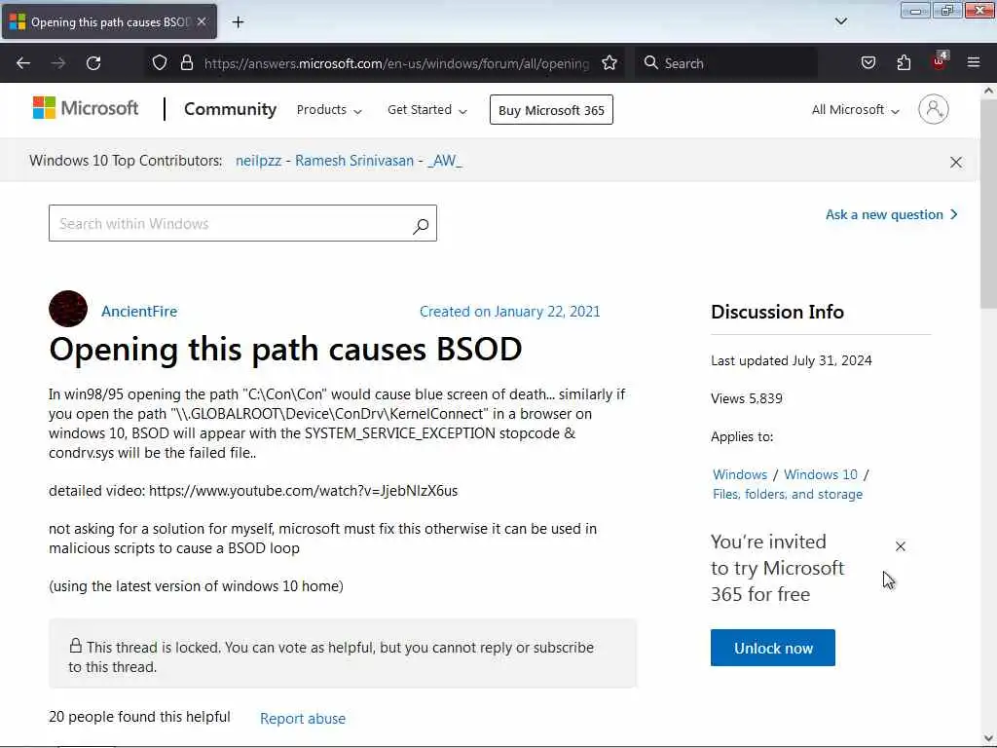Click Buy Microsoft 365 button
This screenshot has height=748, width=997.
(551, 110)
